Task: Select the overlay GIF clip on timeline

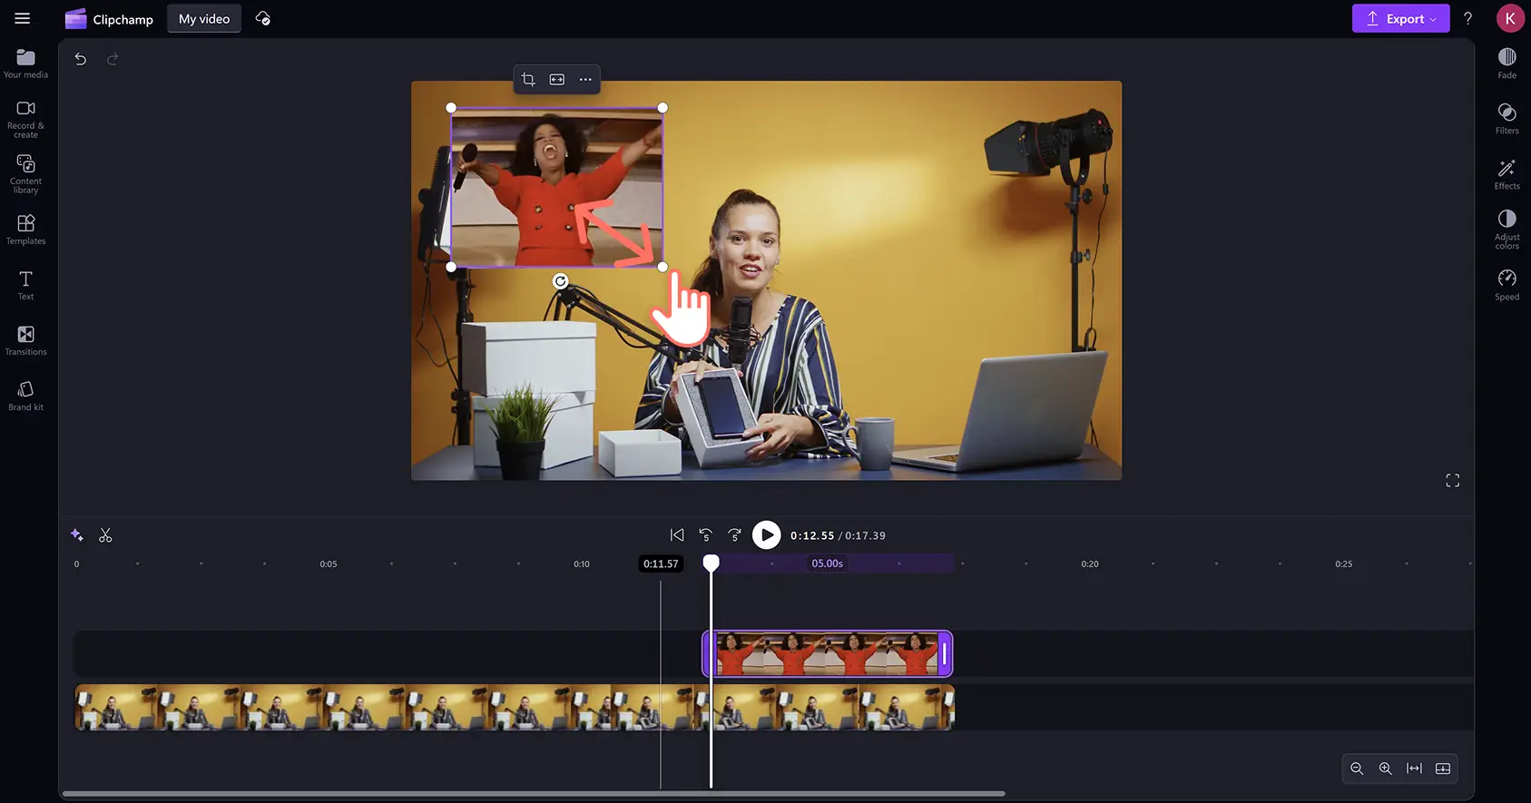Action: (828, 653)
